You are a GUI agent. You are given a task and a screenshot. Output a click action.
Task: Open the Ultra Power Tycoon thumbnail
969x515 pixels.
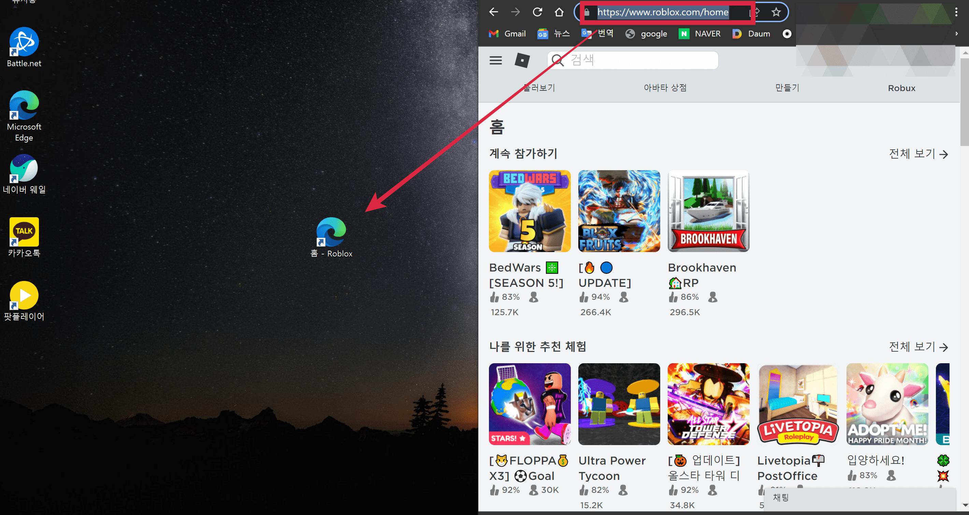pos(619,404)
